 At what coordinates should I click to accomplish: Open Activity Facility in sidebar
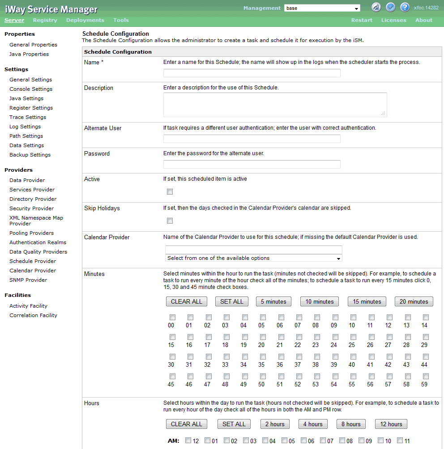point(28,306)
